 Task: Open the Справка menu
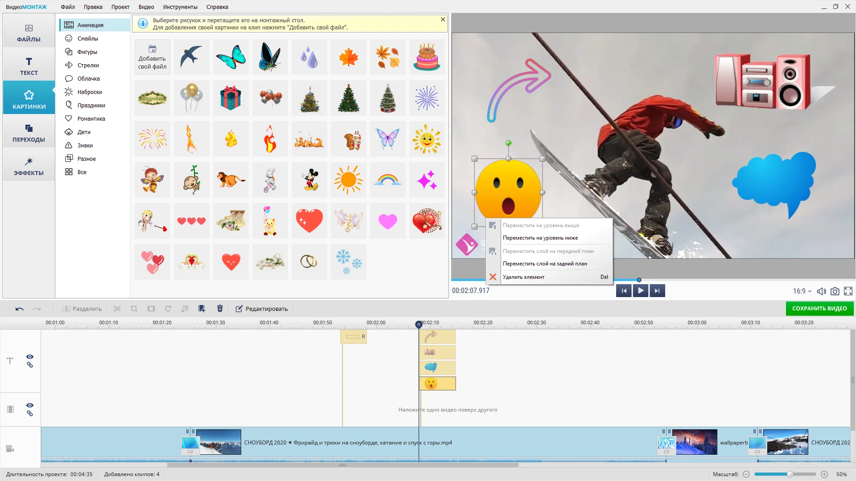pos(217,7)
